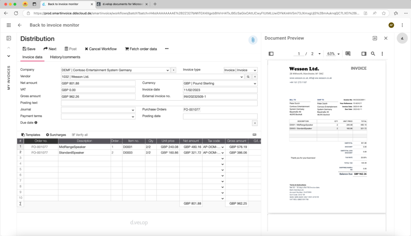The image size is (411, 236).
Task: Click the Purchase Orders FO-001077 tag
Action: tap(192, 110)
